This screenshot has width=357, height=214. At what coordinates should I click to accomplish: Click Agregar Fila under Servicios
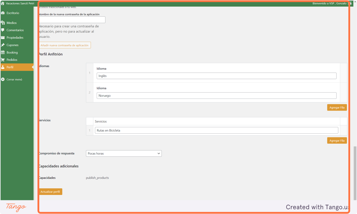(x=337, y=140)
